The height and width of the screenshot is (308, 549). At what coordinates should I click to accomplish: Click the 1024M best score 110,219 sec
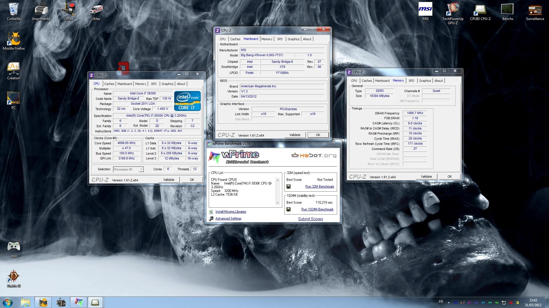pos(324,202)
